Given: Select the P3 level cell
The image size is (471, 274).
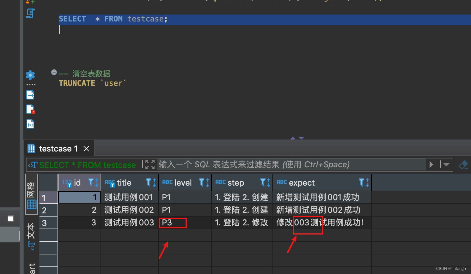Looking at the screenshot, I should click(x=185, y=223).
